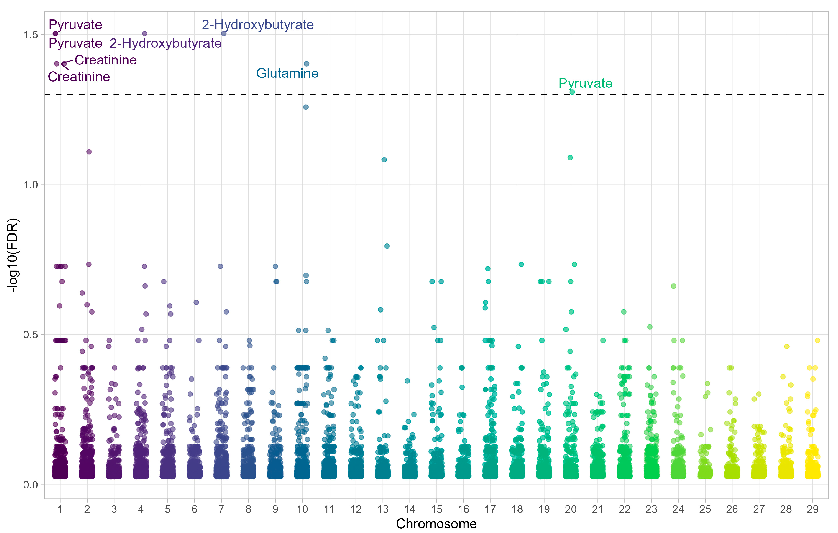
Task: Click the topmost Pyruvate label at upper-left
Action: click(x=75, y=25)
